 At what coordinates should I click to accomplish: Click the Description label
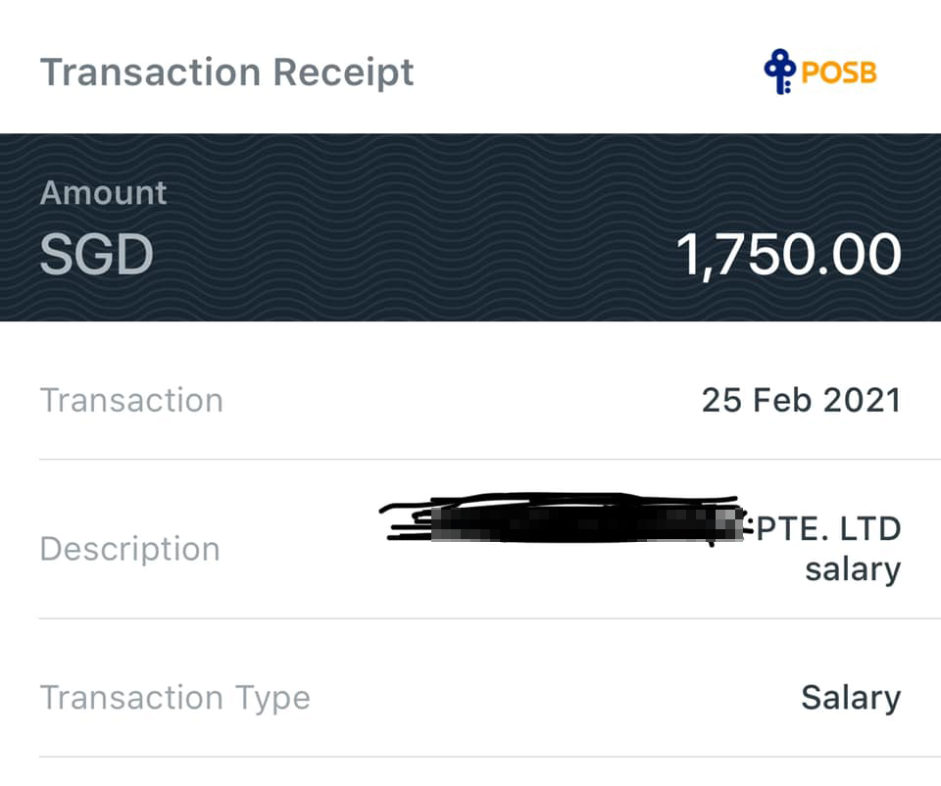click(x=129, y=549)
